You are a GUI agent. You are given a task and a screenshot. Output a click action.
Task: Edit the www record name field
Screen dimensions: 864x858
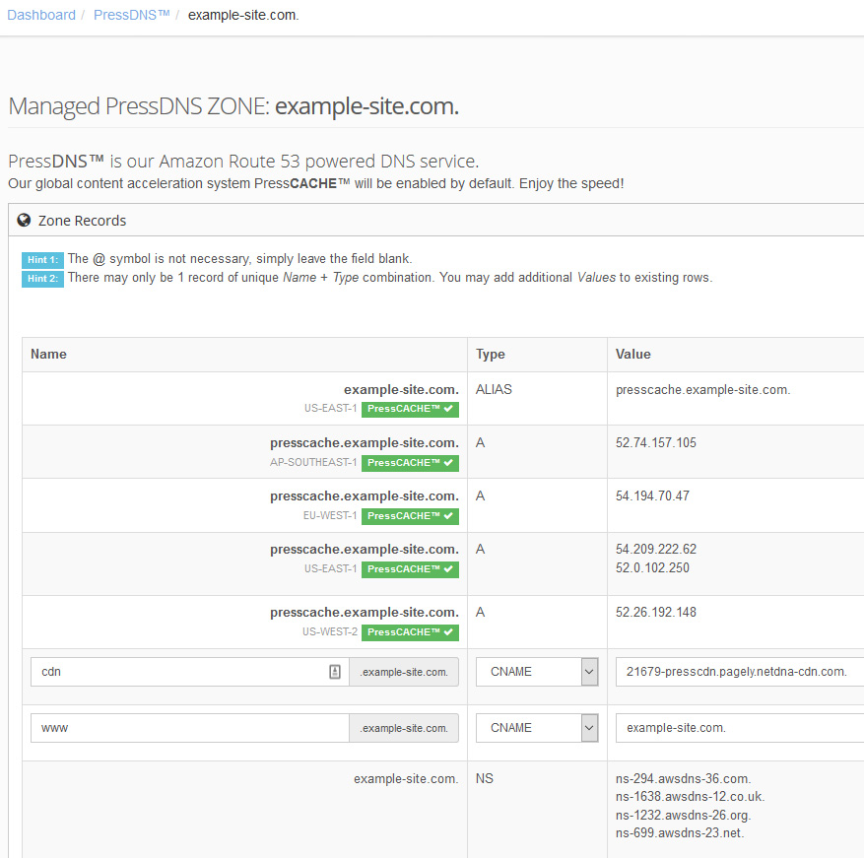point(190,728)
